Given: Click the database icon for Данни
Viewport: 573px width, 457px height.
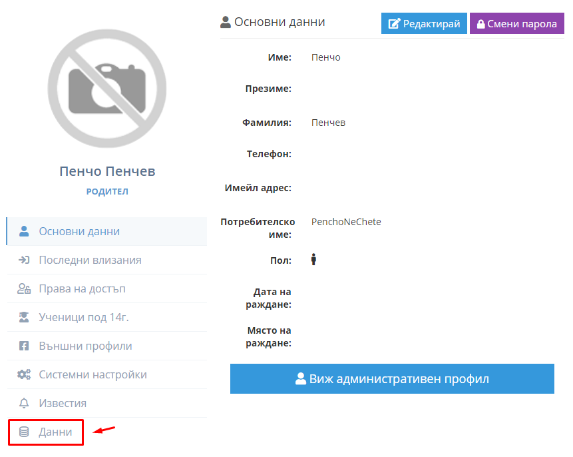Looking at the screenshot, I should pos(24,432).
